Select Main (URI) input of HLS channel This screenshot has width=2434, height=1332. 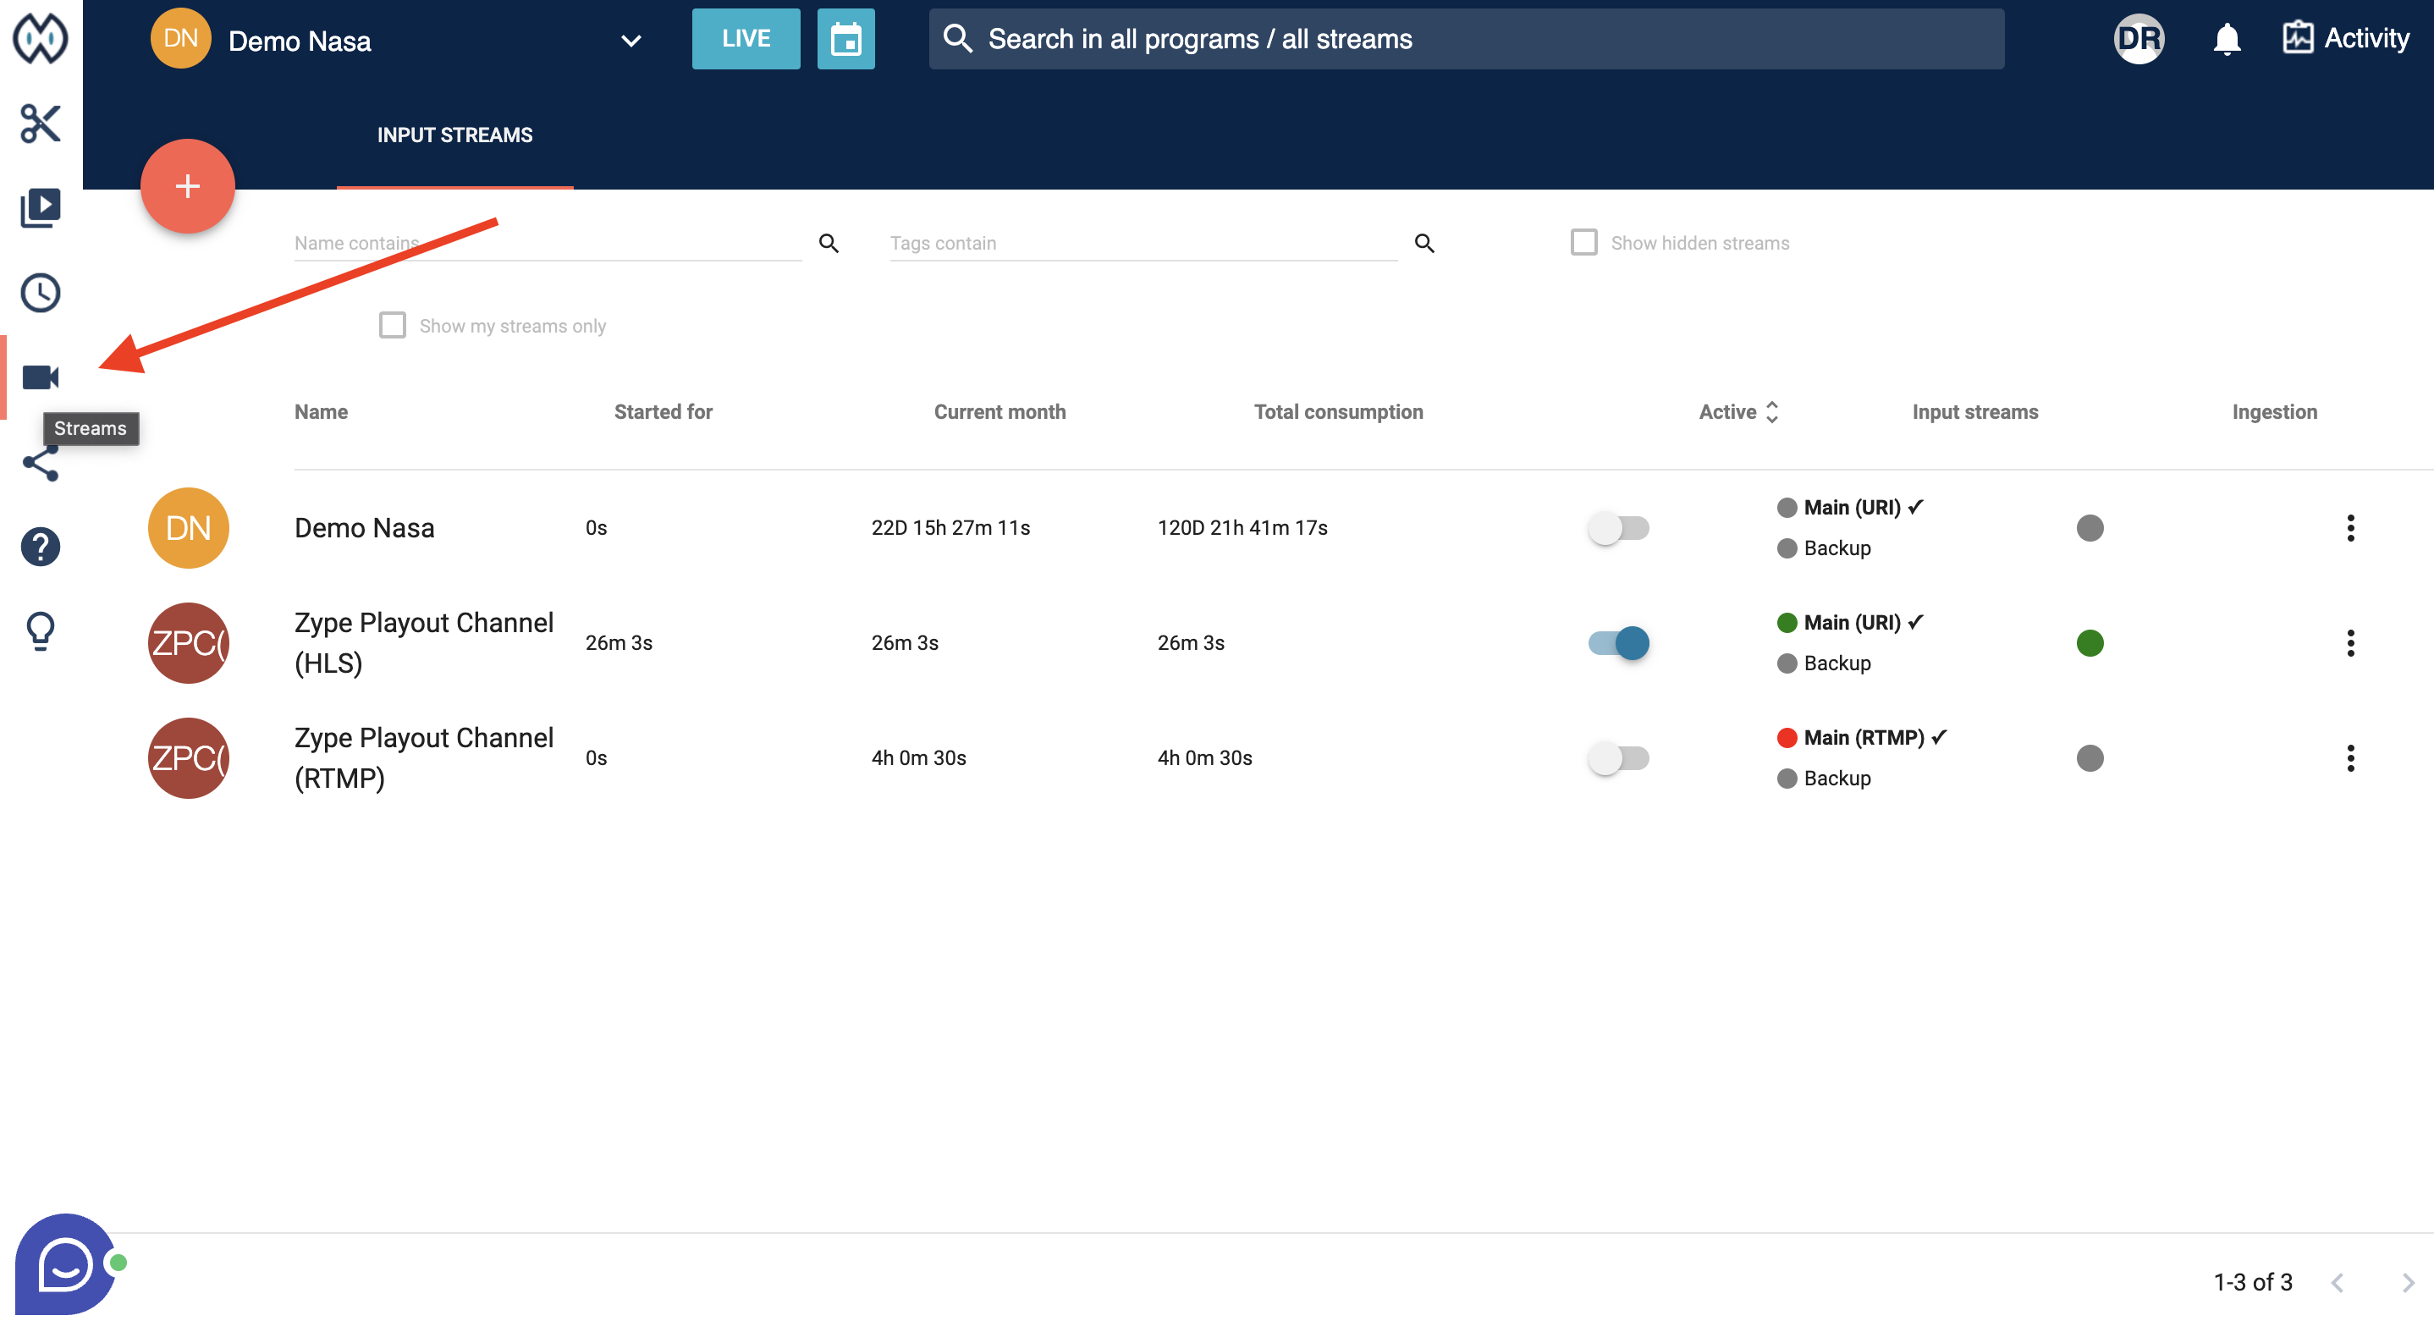pyautogui.click(x=1850, y=622)
